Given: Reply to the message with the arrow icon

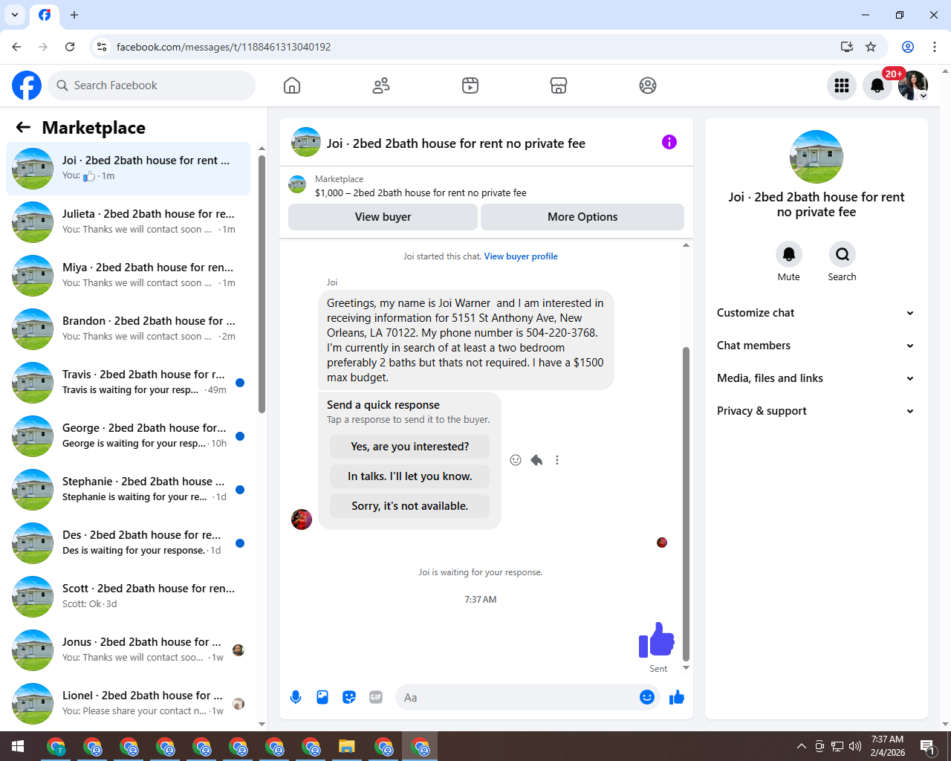Looking at the screenshot, I should [x=536, y=460].
